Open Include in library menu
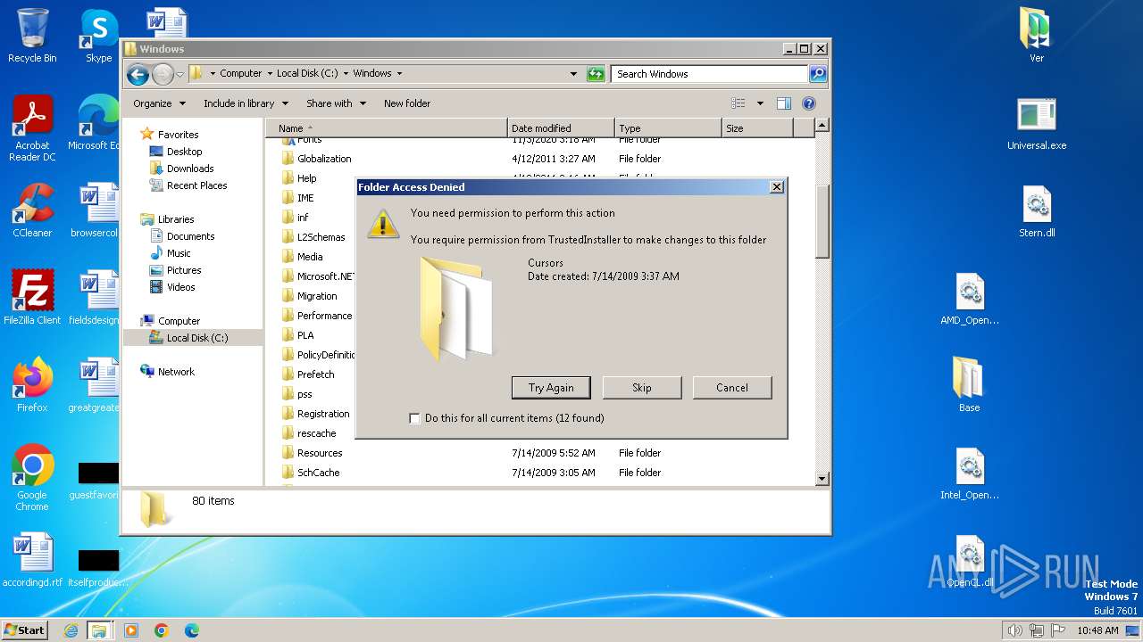 click(245, 103)
